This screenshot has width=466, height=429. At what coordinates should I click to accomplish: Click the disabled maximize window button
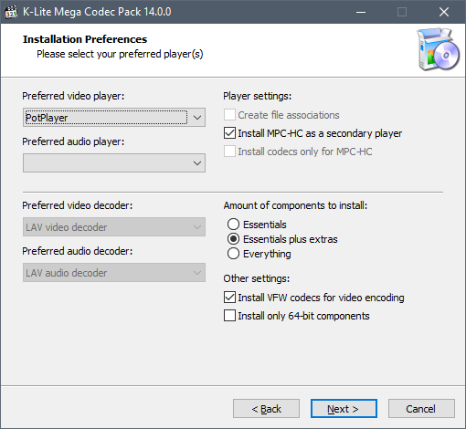(402, 12)
